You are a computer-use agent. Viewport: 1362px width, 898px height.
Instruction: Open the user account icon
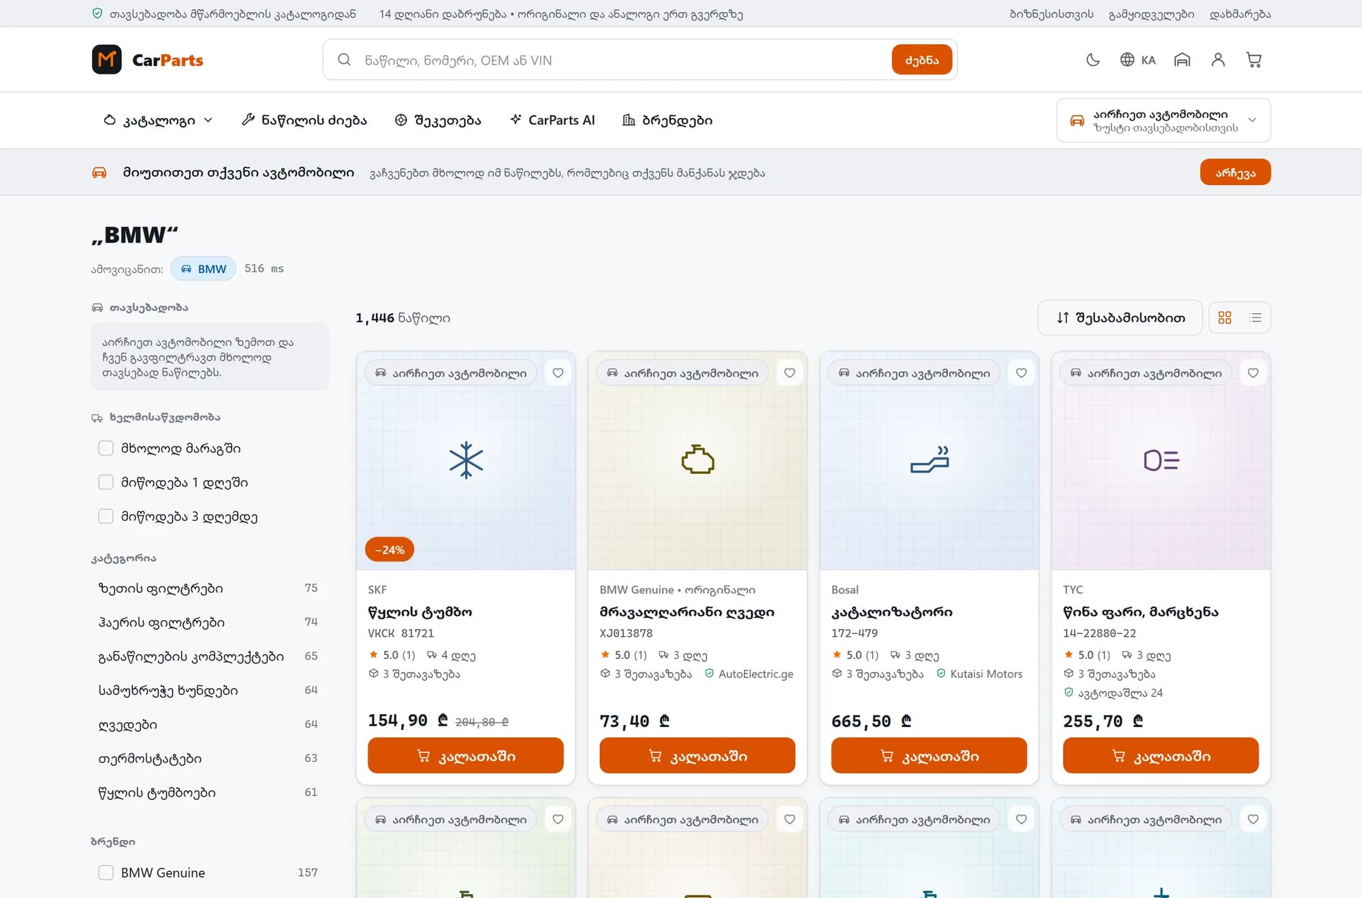pyautogui.click(x=1218, y=60)
